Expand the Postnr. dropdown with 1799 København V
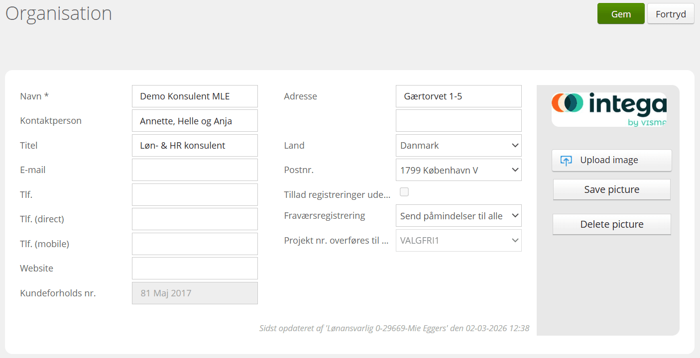This screenshot has width=700, height=358. point(459,170)
